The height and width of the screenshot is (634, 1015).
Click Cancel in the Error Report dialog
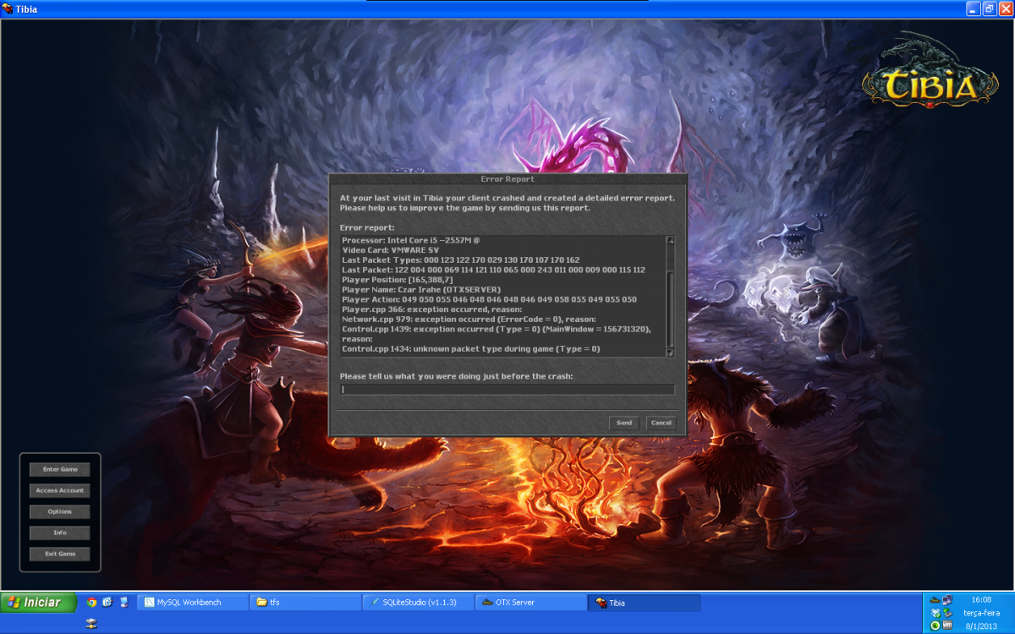click(661, 423)
